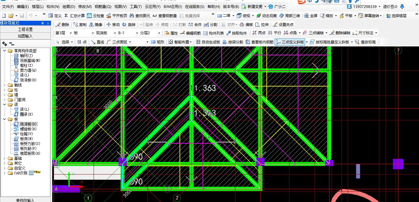
Task: Click the 平齐板顶 align slab top tool
Action: [117, 16]
